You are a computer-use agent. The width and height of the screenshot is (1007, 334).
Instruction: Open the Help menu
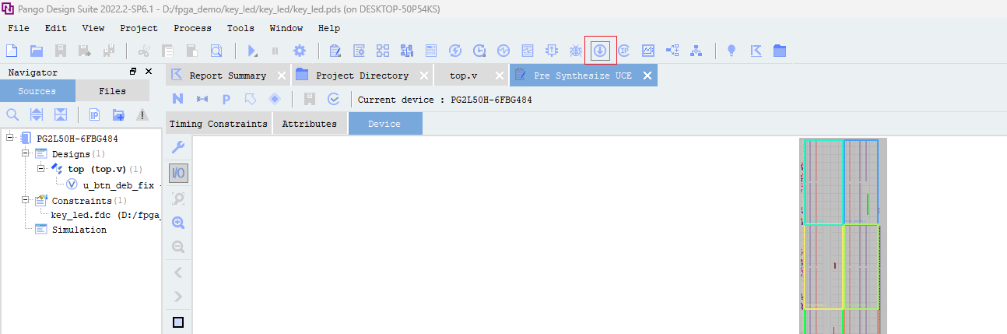click(x=329, y=28)
